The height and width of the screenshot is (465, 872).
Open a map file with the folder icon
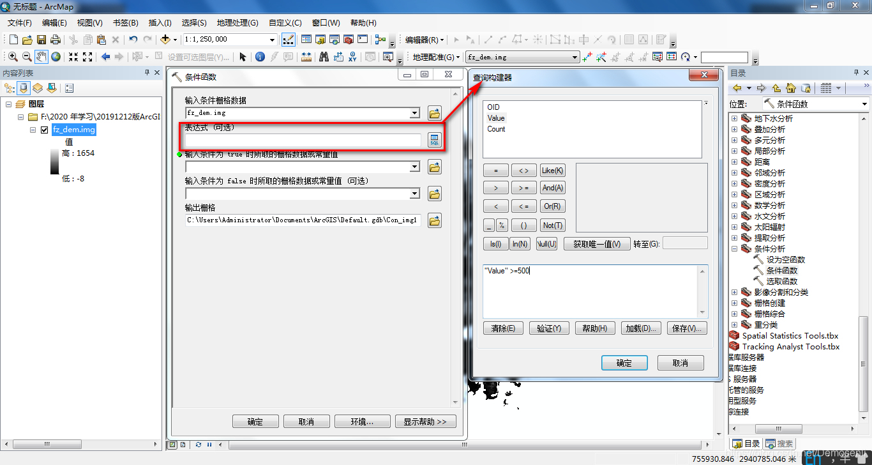coord(26,40)
